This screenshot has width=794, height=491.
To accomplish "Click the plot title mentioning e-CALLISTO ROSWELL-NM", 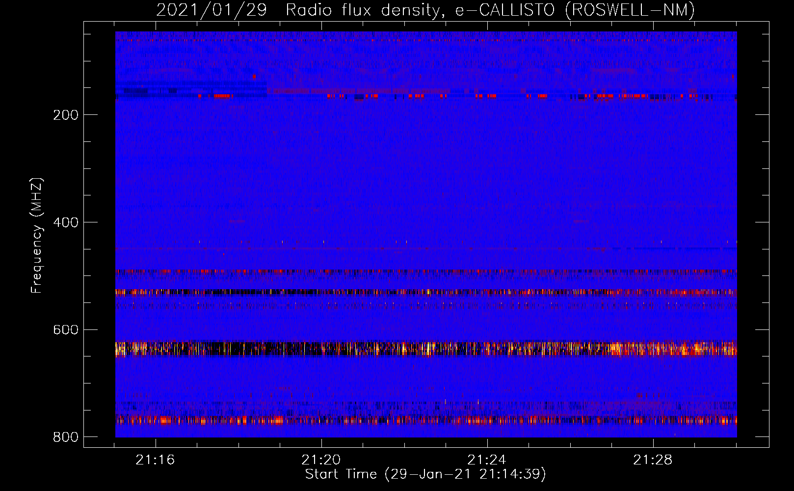I will 425,10.
